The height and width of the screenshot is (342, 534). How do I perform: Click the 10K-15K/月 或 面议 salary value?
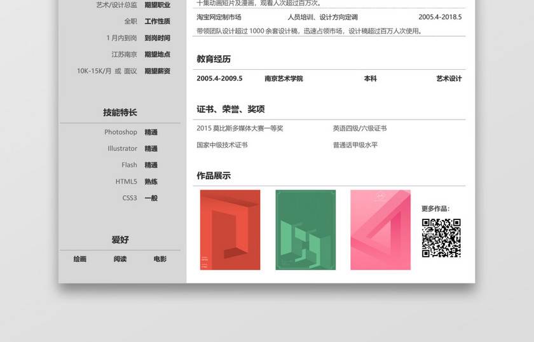[x=107, y=71]
